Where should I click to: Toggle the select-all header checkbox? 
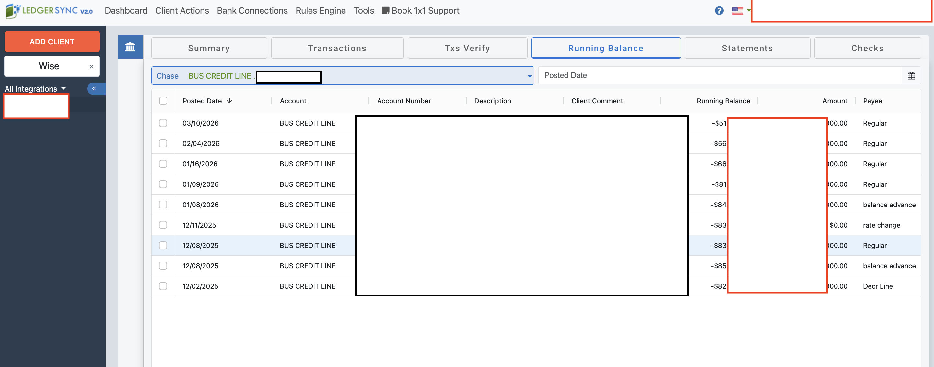(163, 101)
